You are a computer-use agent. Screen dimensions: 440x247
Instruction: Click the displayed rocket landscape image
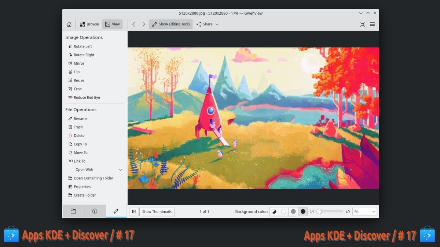pyautogui.click(x=253, y=118)
